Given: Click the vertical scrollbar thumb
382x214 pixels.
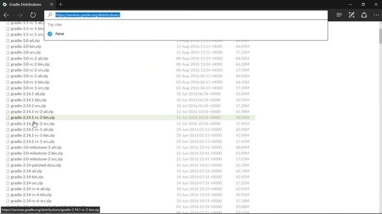Looking at the screenshot, I should tap(380, 36).
